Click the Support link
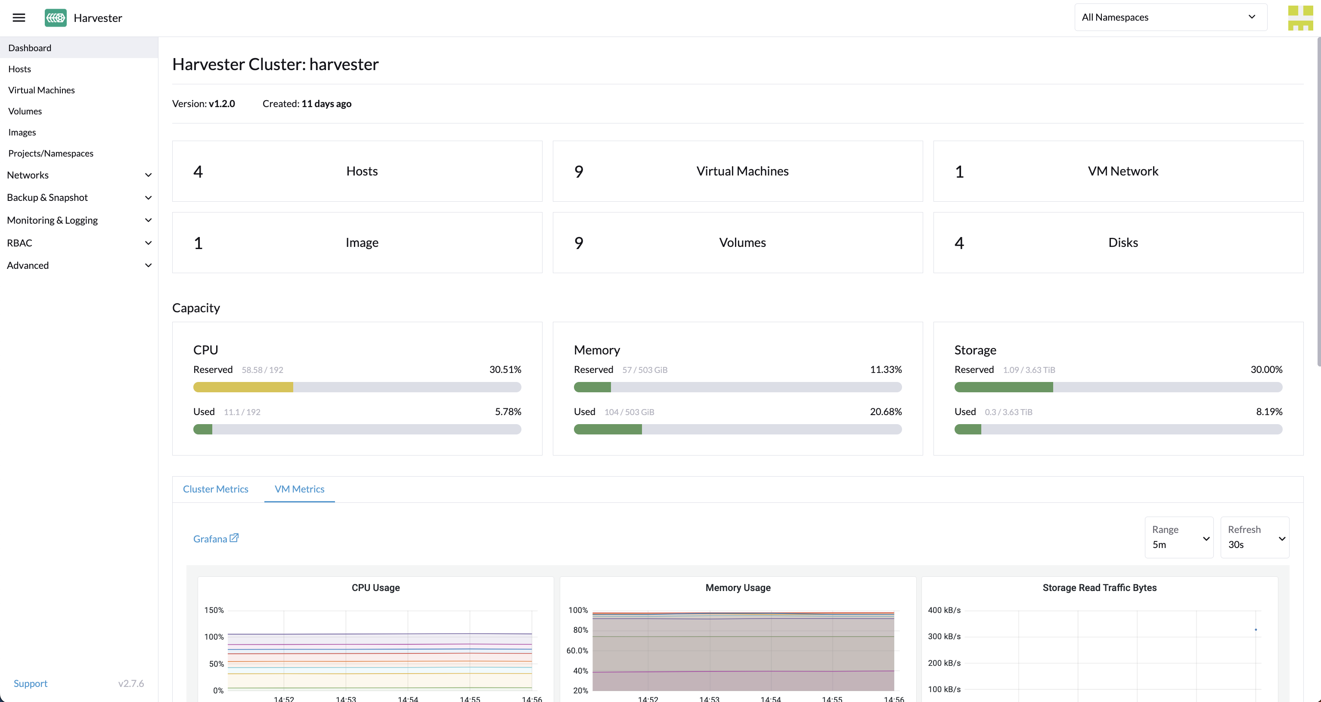The image size is (1321, 702). (x=31, y=684)
